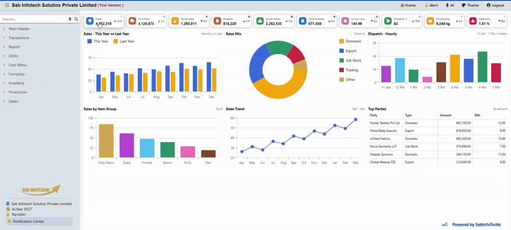
Task: Click the Sales cart icon card
Action: (90, 21)
